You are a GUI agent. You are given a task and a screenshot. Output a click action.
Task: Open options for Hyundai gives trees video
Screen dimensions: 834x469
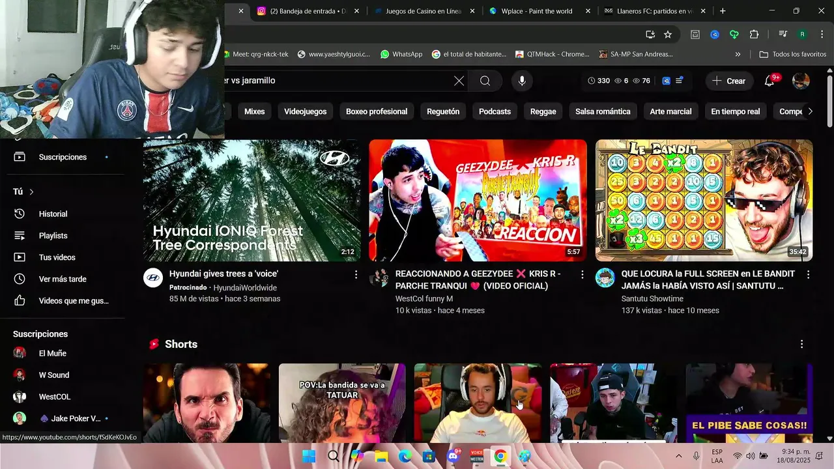[x=356, y=275]
